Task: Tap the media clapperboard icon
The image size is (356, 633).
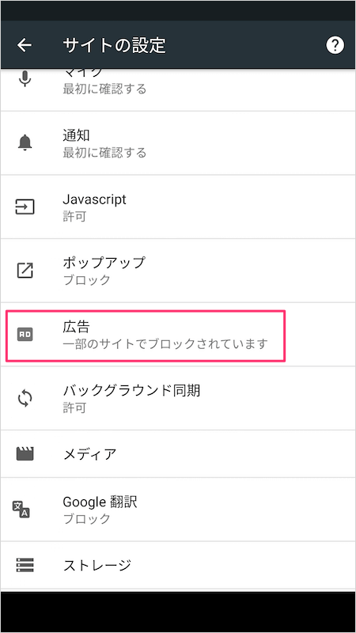Action: pyautogui.click(x=25, y=453)
